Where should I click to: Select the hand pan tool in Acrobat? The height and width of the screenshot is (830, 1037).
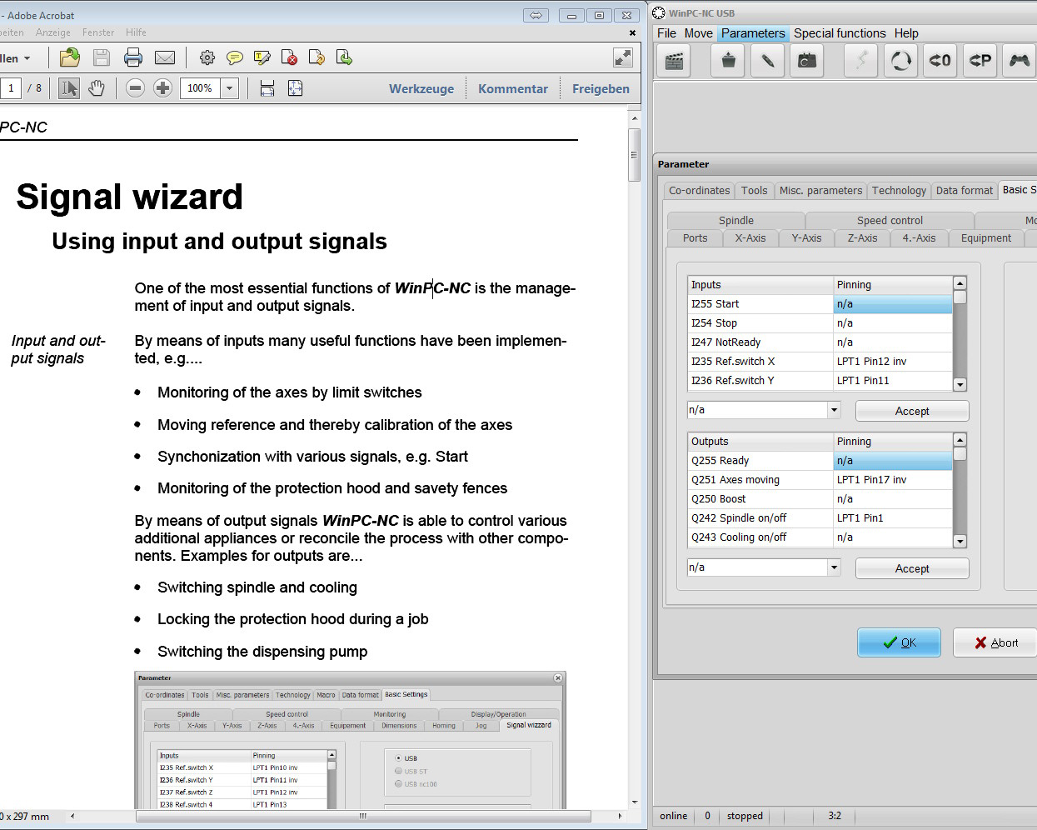tap(97, 87)
